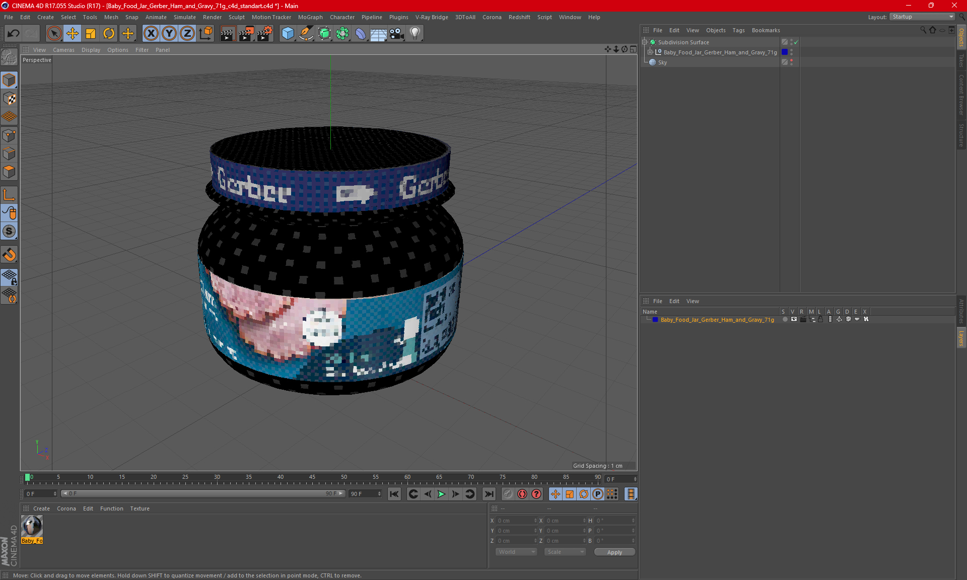Click the Undo arrow icon
Screen dimensions: 967x580
pyautogui.click(x=14, y=34)
